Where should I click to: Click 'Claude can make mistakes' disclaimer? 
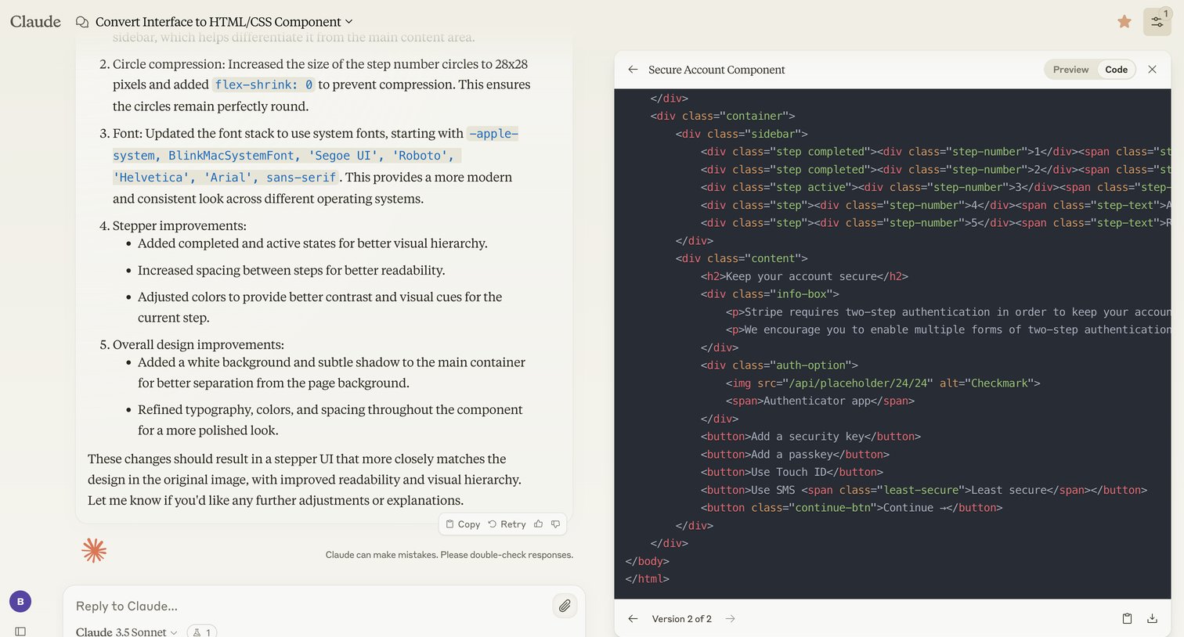pyautogui.click(x=449, y=555)
